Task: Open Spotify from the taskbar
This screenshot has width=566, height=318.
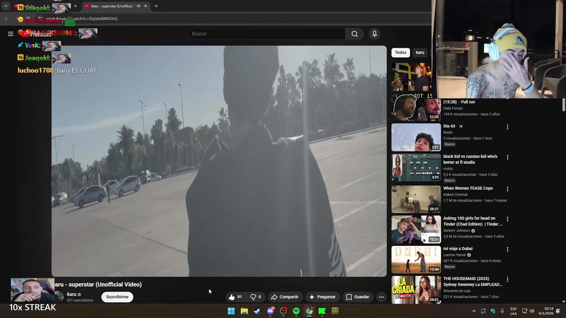Action: point(296,311)
